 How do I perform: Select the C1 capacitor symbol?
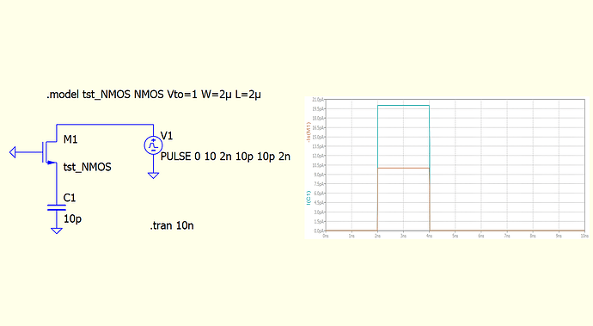(57, 207)
